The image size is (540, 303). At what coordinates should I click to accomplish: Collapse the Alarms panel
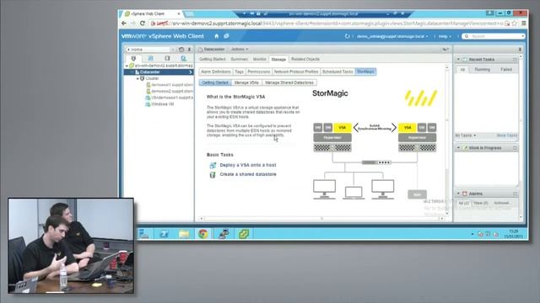(x=458, y=194)
